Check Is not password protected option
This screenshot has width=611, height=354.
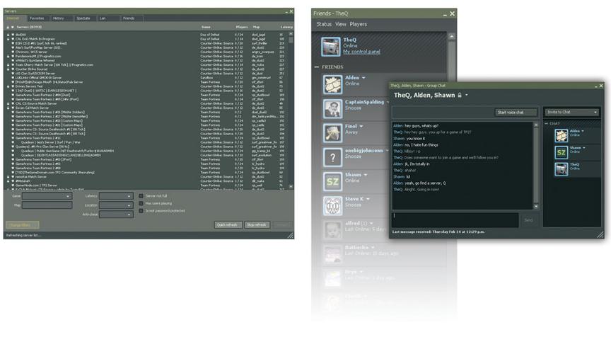pos(141,211)
